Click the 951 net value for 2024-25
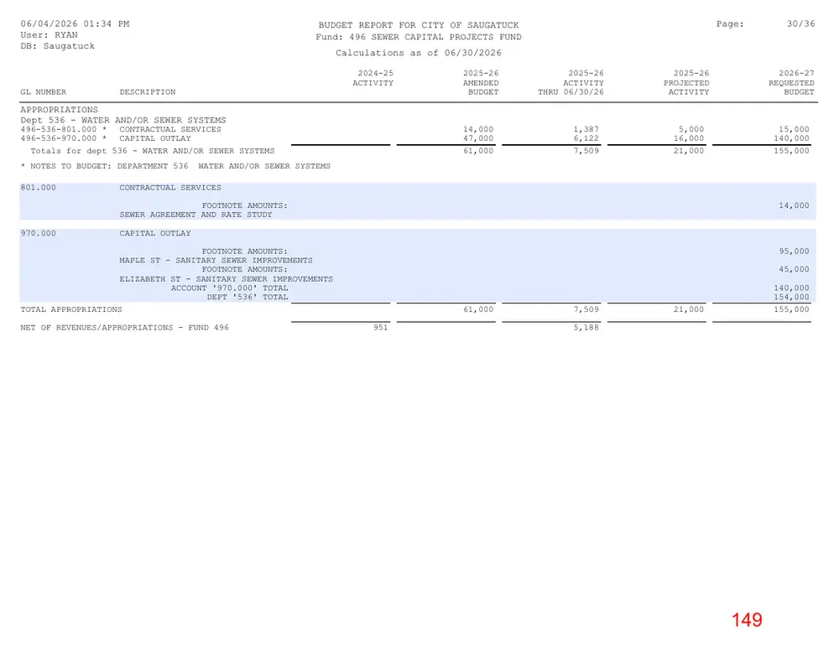The width and height of the screenshot is (839, 648). pos(380,328)
